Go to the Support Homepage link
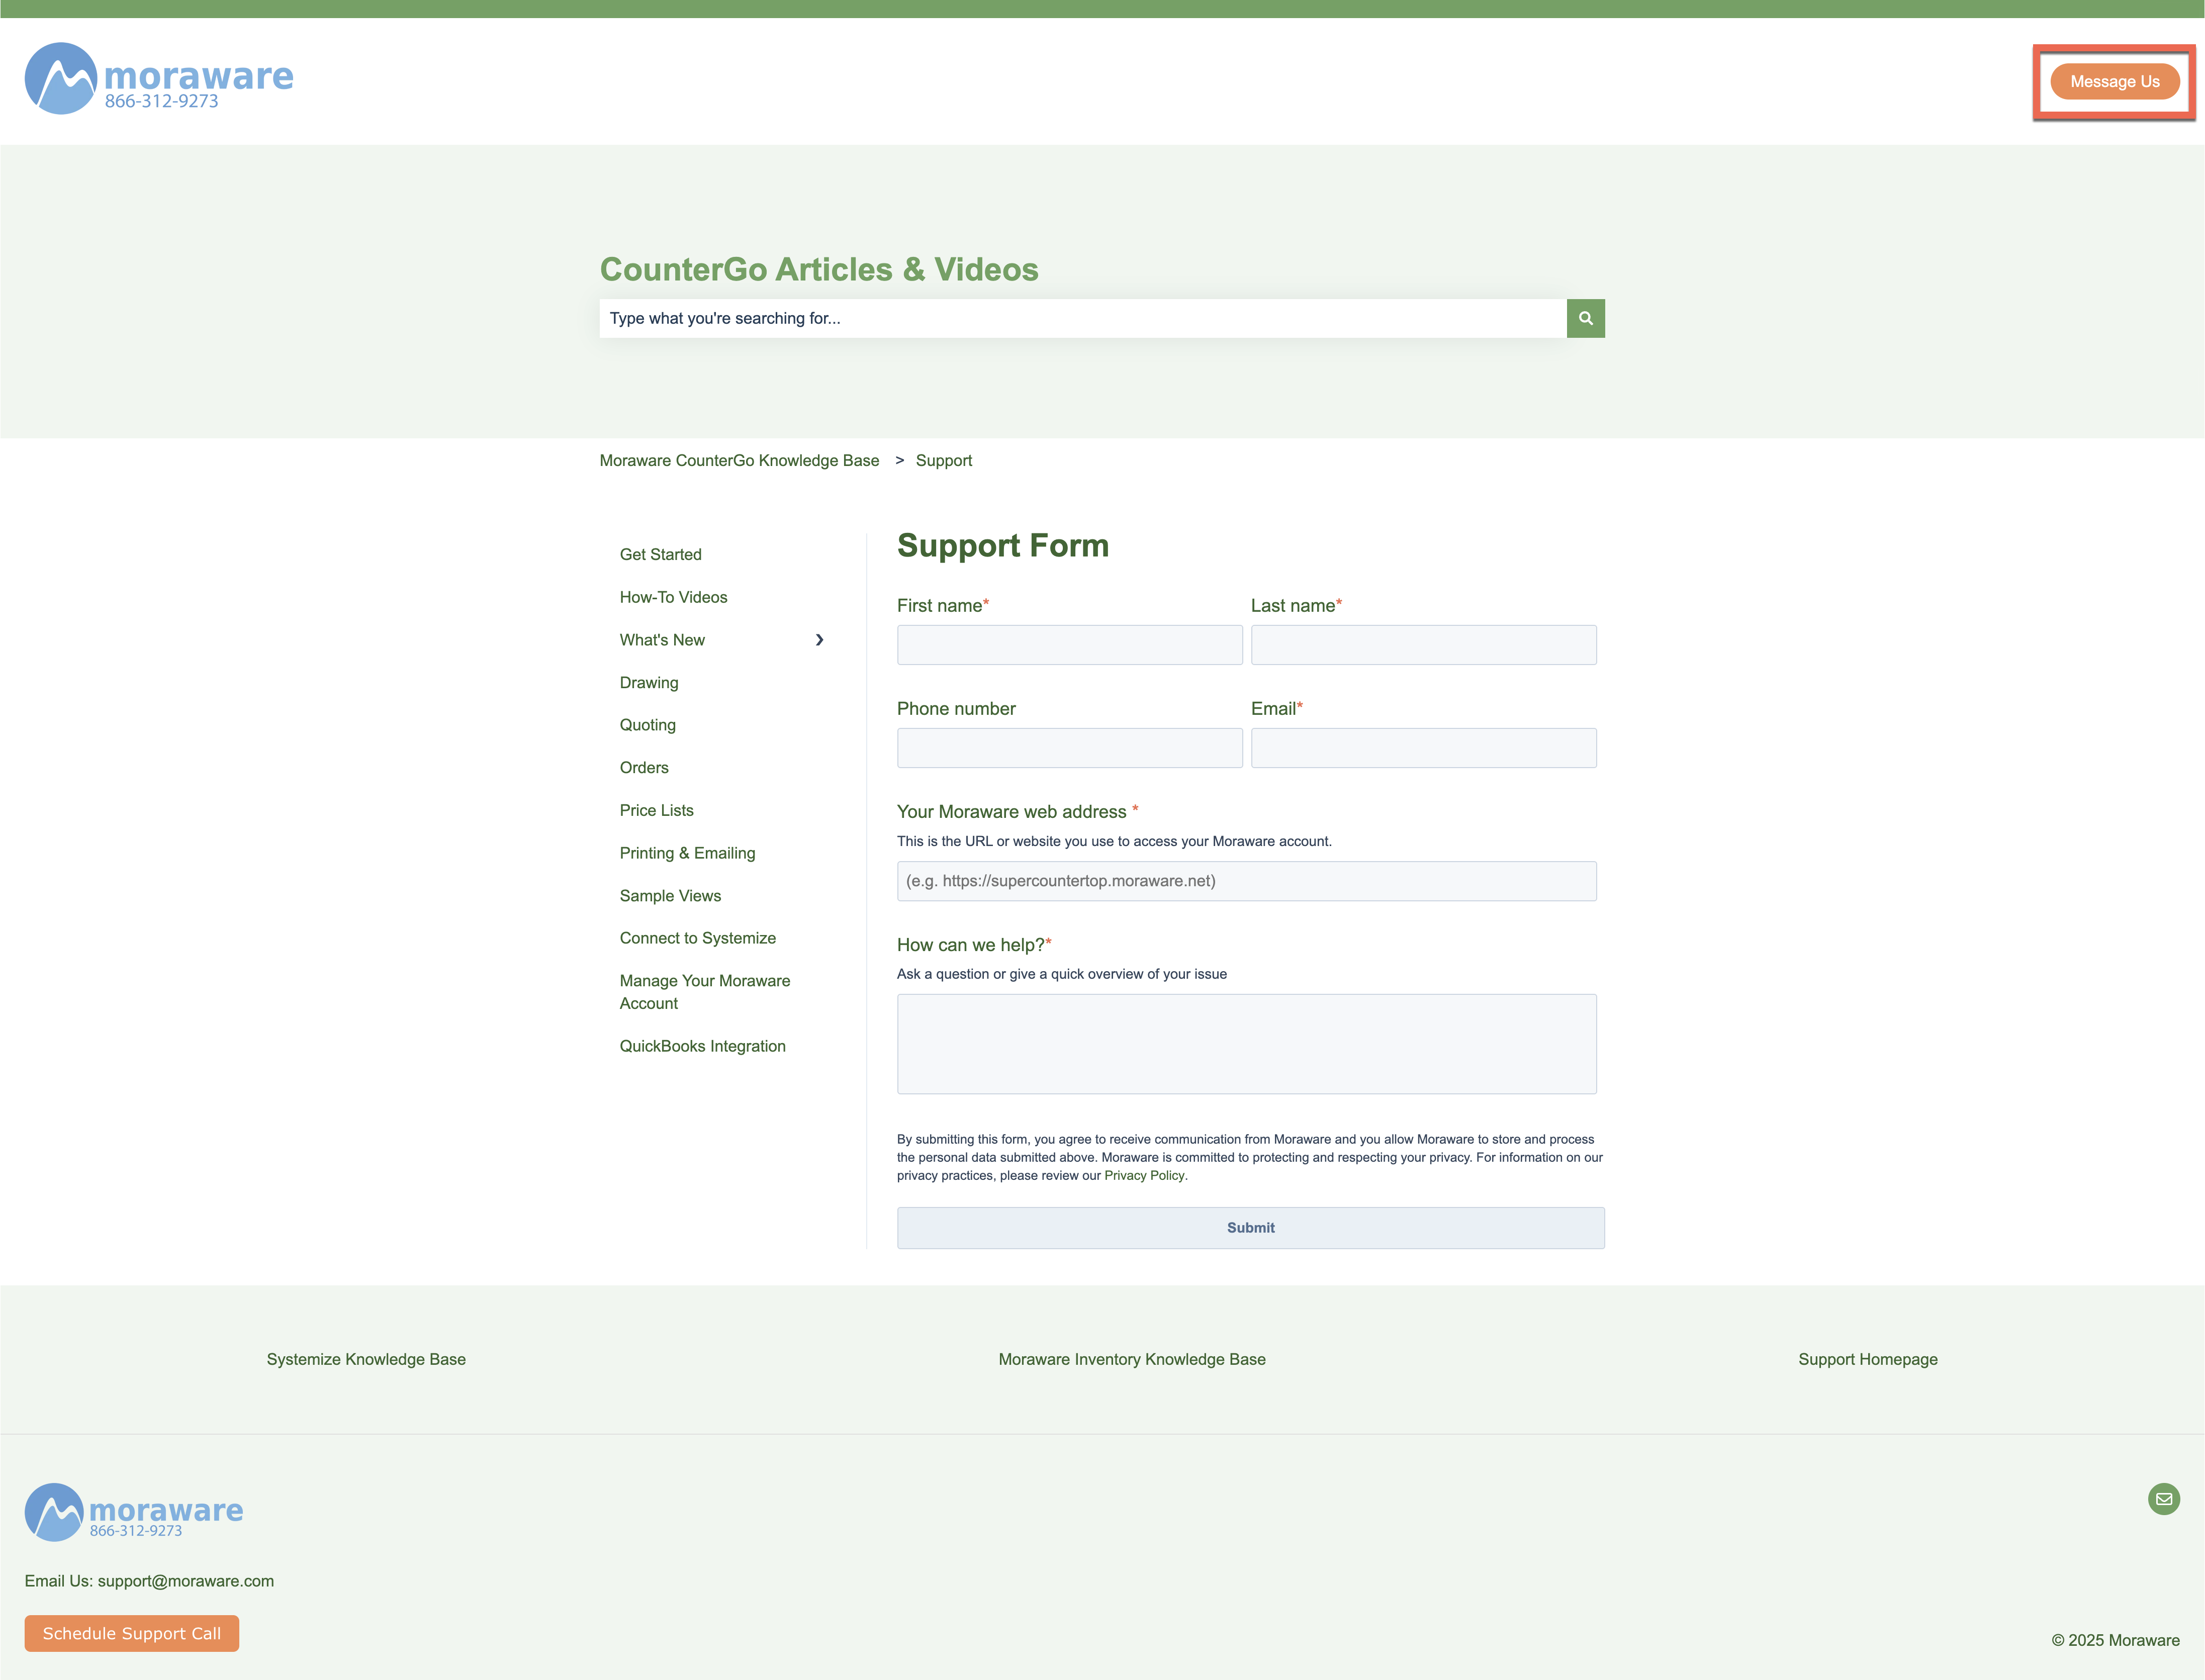This screenshot has width=2205, height=1680. [1867, 1359]
